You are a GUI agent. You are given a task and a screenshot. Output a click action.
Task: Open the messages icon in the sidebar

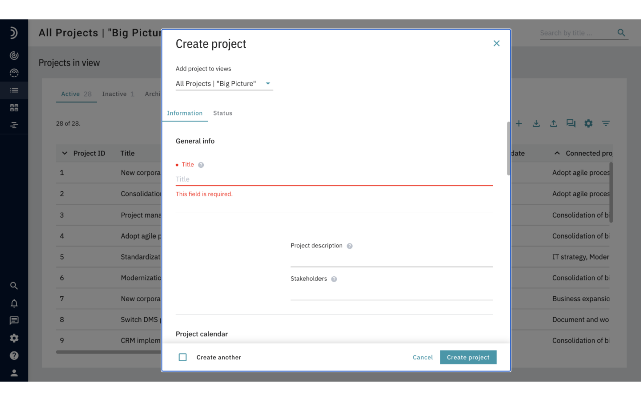pos(14,320)
